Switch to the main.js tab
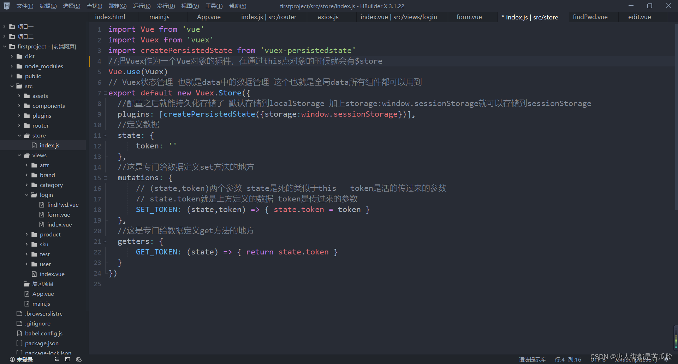 159,17
